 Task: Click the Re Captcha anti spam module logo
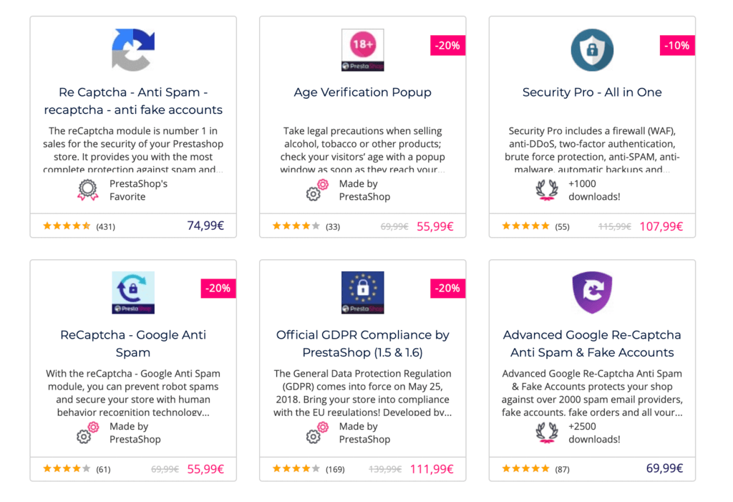[132, 49]
